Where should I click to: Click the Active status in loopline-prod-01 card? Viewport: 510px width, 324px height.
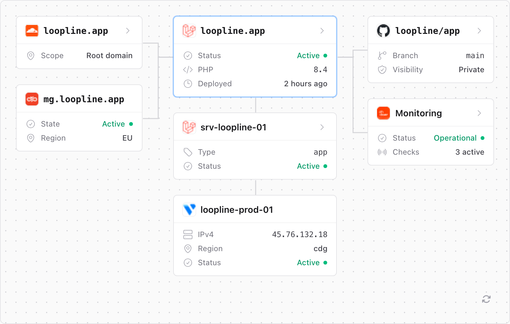click(x=308, y=263)
